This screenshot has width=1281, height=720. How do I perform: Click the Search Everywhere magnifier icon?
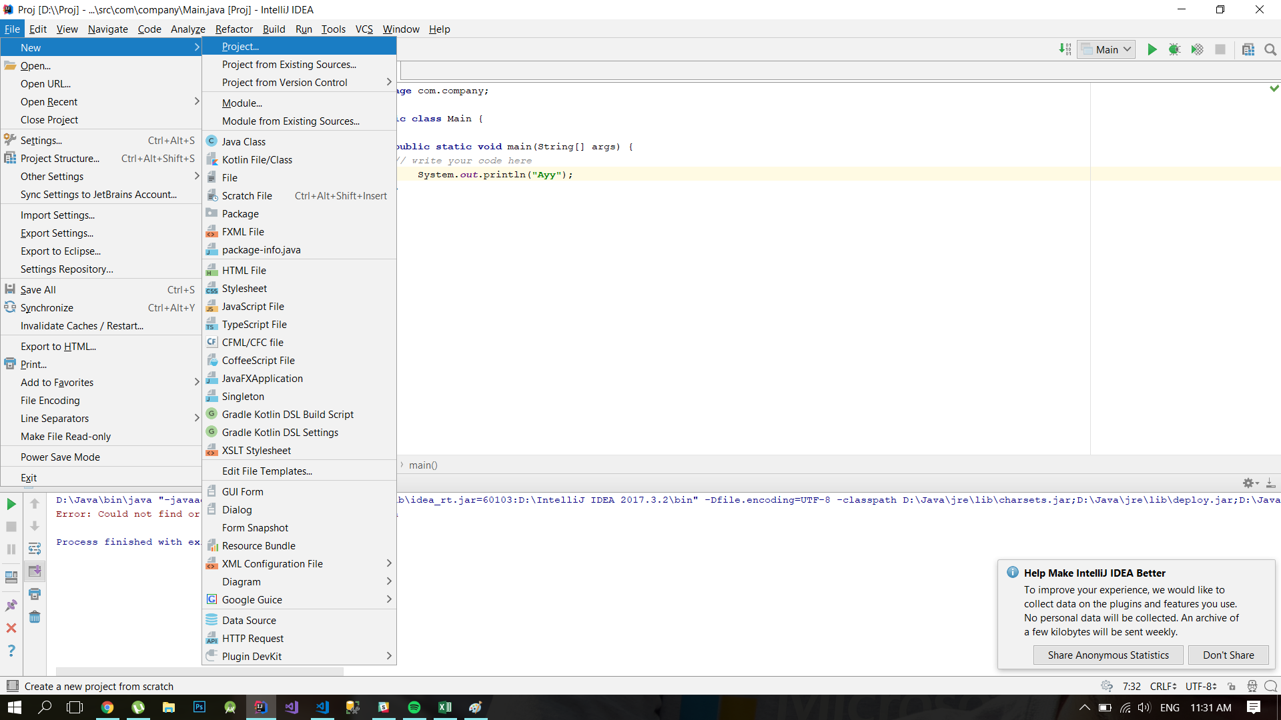[x=1270, y=49]
